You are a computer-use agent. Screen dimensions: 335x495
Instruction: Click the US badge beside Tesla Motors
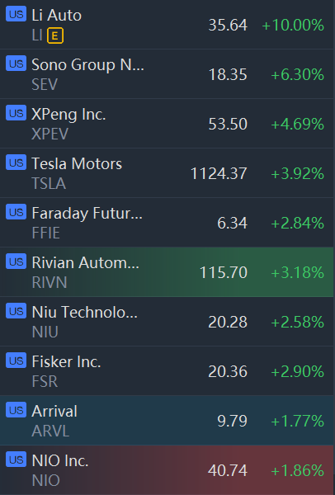[x=16, y=163]
